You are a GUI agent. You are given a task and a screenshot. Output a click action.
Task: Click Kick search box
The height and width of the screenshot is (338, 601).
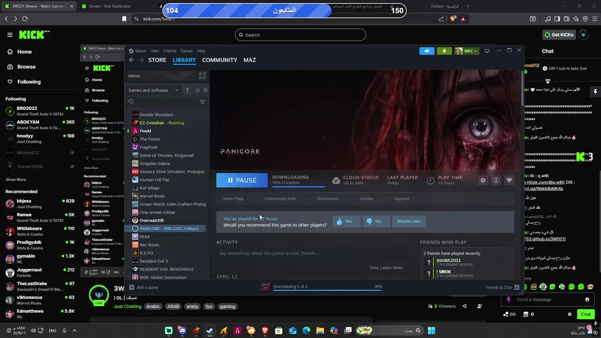pyautogui.click(x=300, y=35)
